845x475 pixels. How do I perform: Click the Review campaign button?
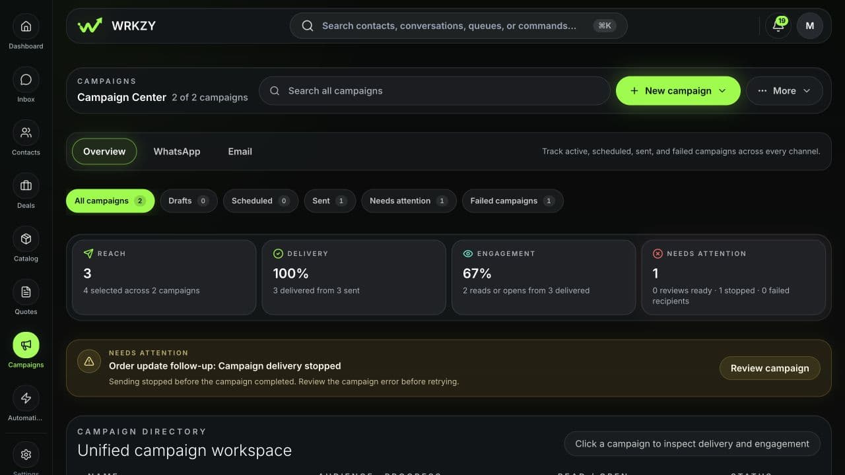point(770,368)
